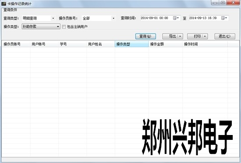Open the end date calendar picker icon
The image size is (241, 163).
(x=224, y=18)
